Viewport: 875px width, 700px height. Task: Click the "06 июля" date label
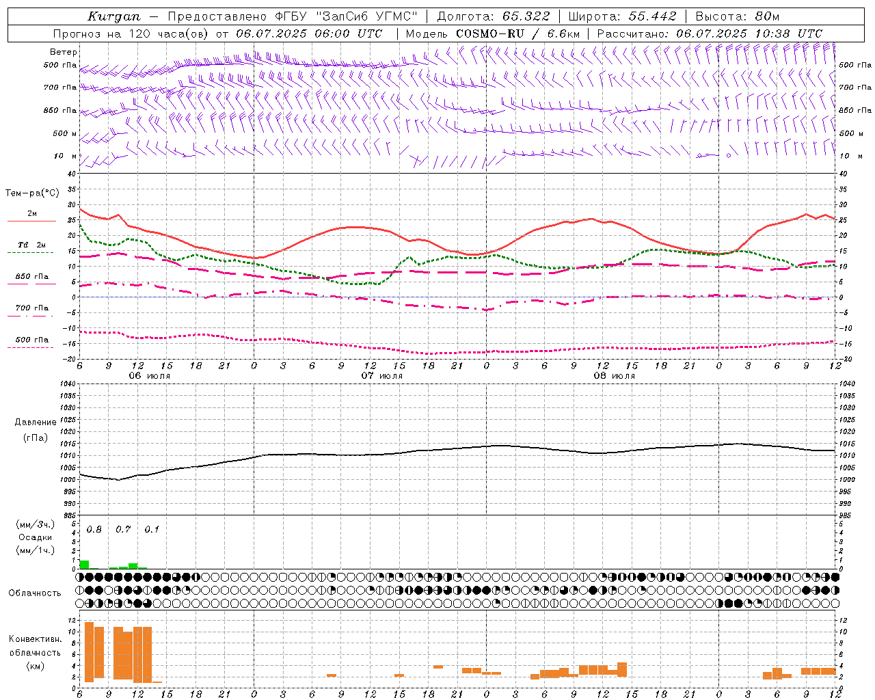point(149,376)
